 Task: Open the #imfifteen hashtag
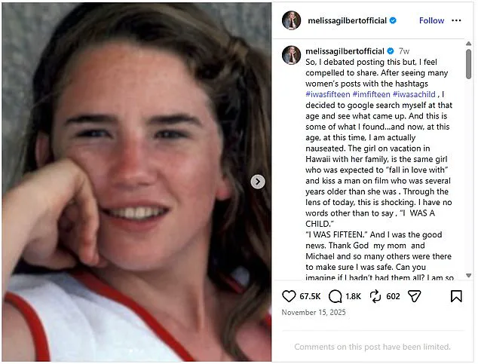[x=371, y=93]
